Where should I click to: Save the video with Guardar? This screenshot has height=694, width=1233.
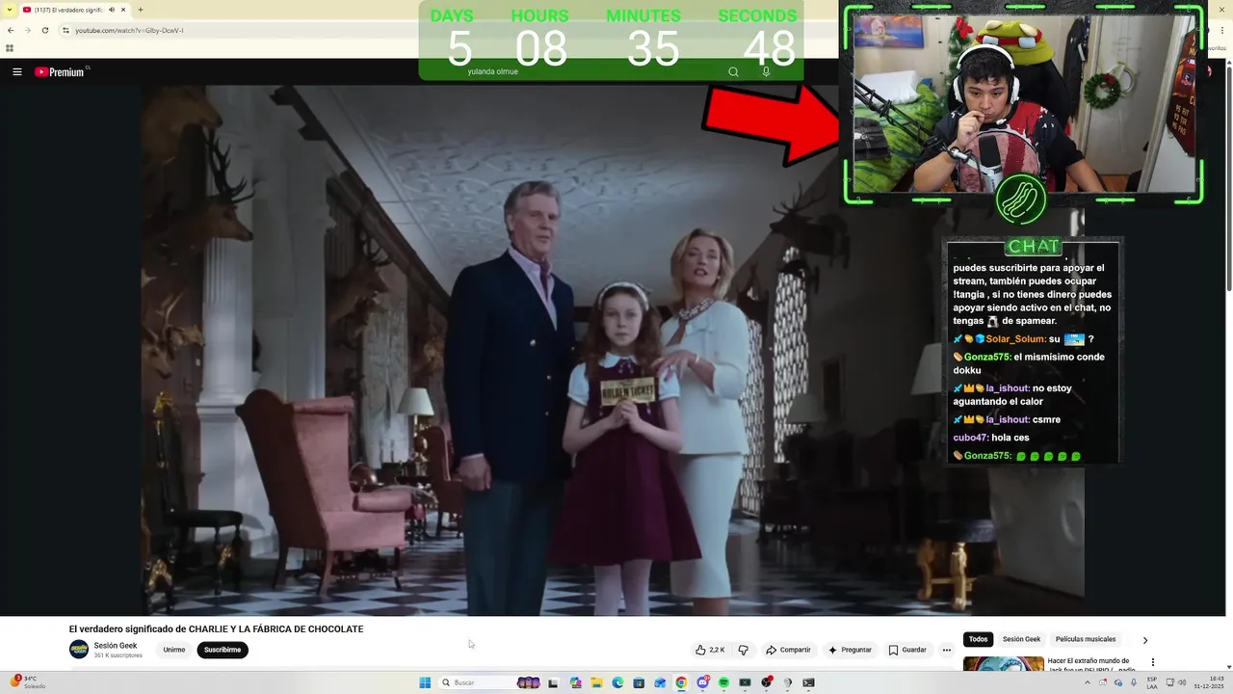coord(907,650)
